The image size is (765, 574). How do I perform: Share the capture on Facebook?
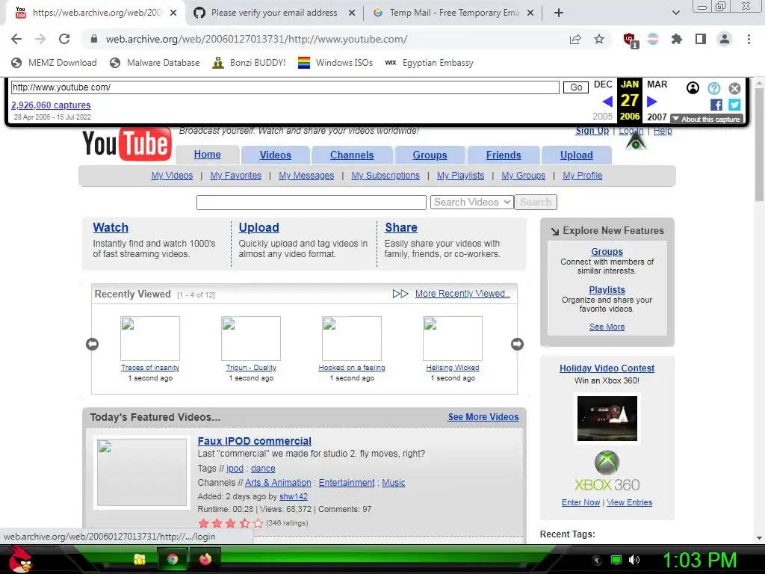(x=716, y=105)
